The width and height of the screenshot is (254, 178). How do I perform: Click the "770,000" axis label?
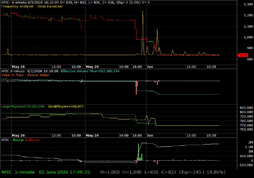tap(246, 125)
